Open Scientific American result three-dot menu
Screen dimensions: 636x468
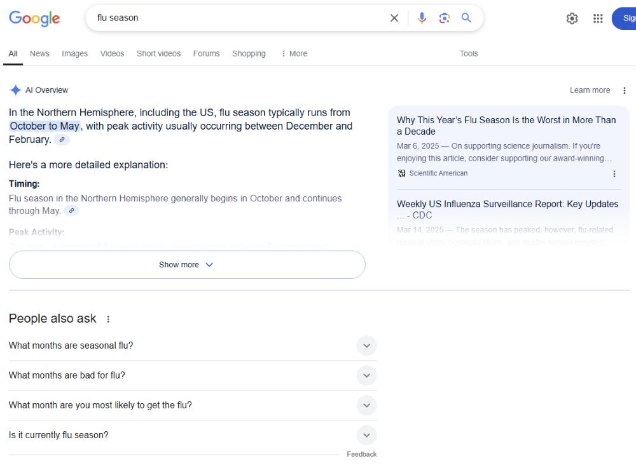(x=614, y=174)
